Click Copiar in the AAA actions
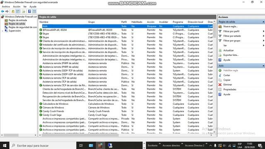Viewport: 265px width, 149px height. coord(227,80)
